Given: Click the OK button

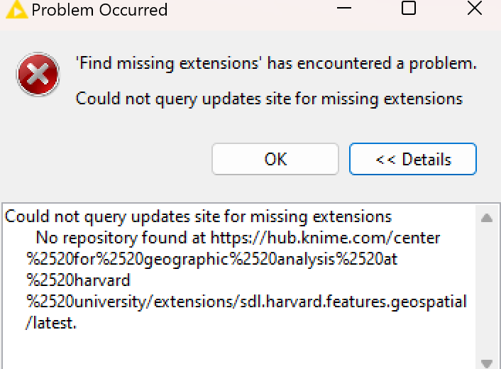Looking at the screenshot, I should 275,159.
